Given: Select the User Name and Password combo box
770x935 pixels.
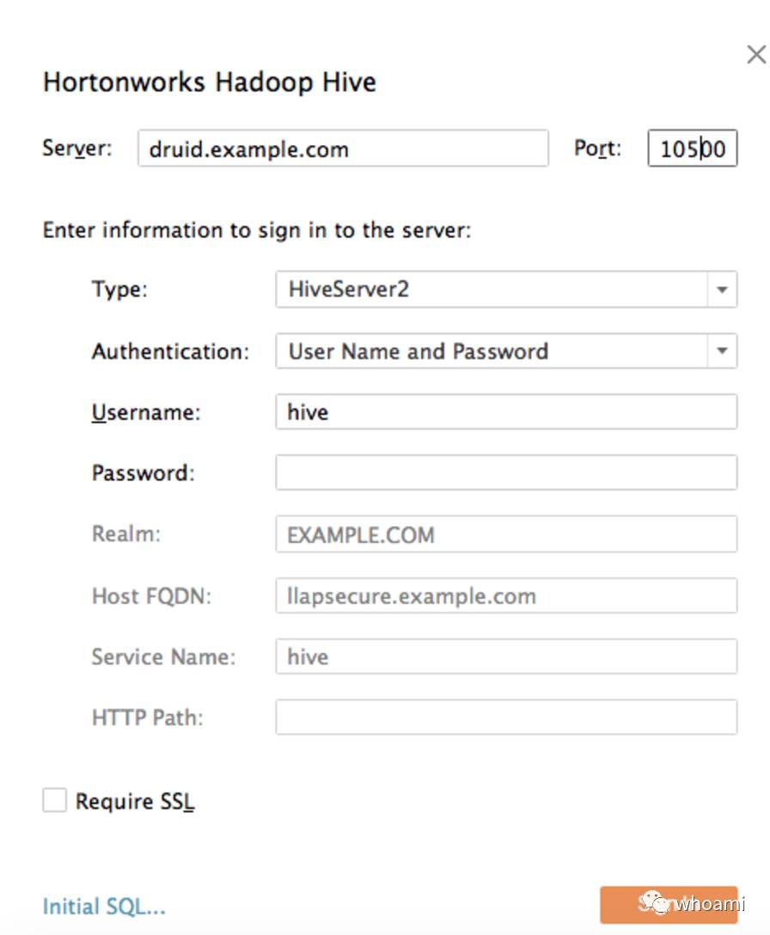Looking at the screenshot, I should (x=492, y=351).
